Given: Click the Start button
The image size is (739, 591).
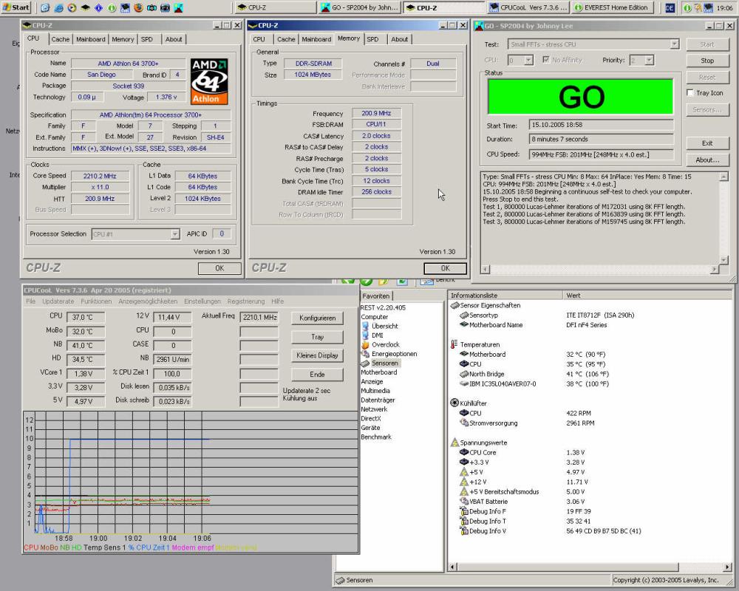Looking at the screenshot, I should [16, 7].
